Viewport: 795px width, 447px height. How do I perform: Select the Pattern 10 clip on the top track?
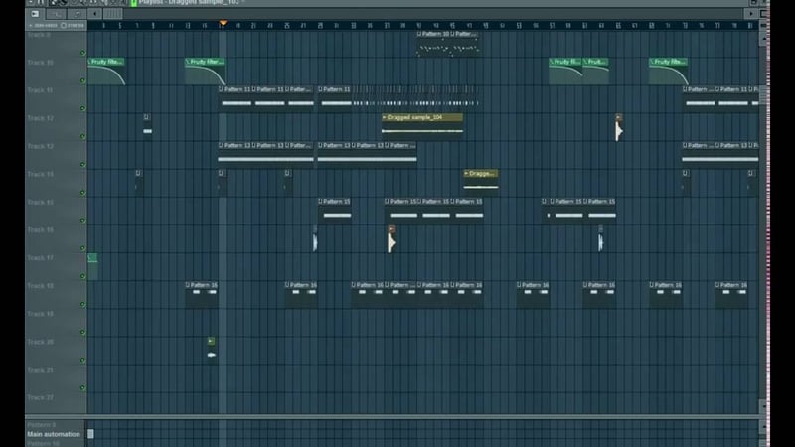pos(433,44)
